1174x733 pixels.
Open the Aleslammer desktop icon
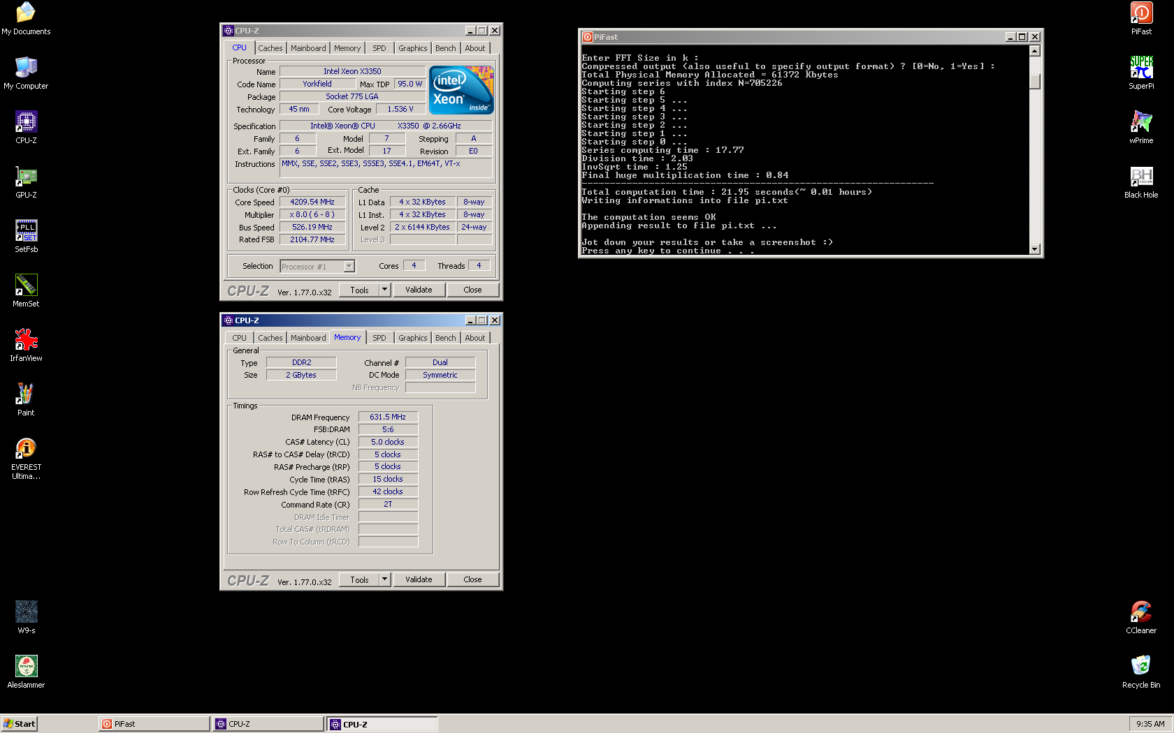click(x=26, y=672)
